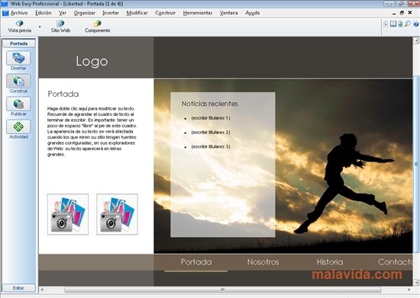Click the green document icon beside the magnifier
This screenshot has height=298, width=420.
click(x=400, y=24)
